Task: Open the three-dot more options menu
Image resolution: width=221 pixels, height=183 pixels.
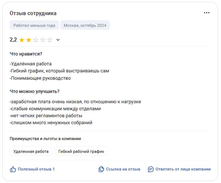Action: [207, 13]
